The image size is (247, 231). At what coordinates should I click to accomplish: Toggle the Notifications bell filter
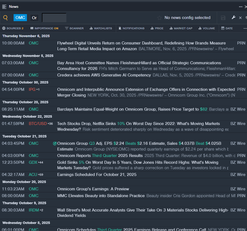tap(132, 28)
